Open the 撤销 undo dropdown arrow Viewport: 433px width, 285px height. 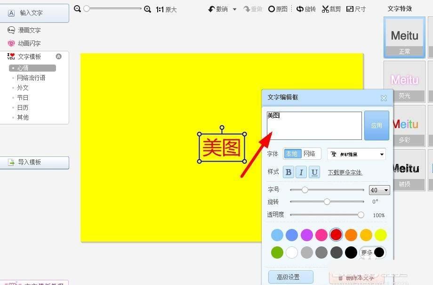tap(233, 9)
